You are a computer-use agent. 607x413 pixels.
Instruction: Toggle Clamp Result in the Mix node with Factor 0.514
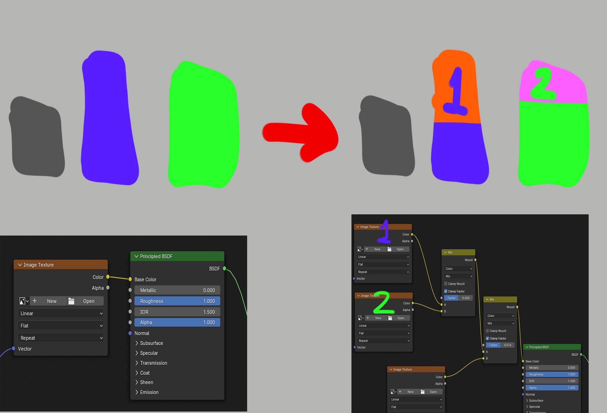[488, 331]
